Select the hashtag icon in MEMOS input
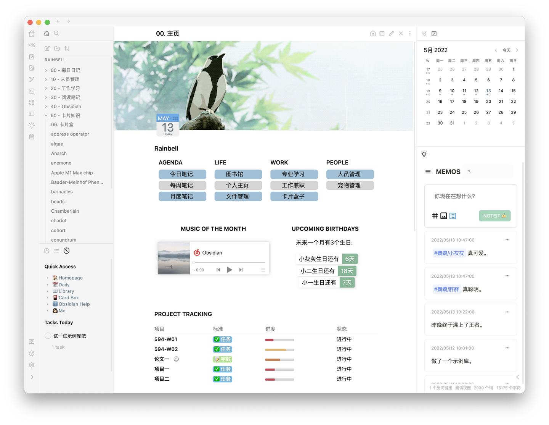Image resolution: width=549 pixels, height=425 pixels. pyautogui.click(x=435, y=216)
